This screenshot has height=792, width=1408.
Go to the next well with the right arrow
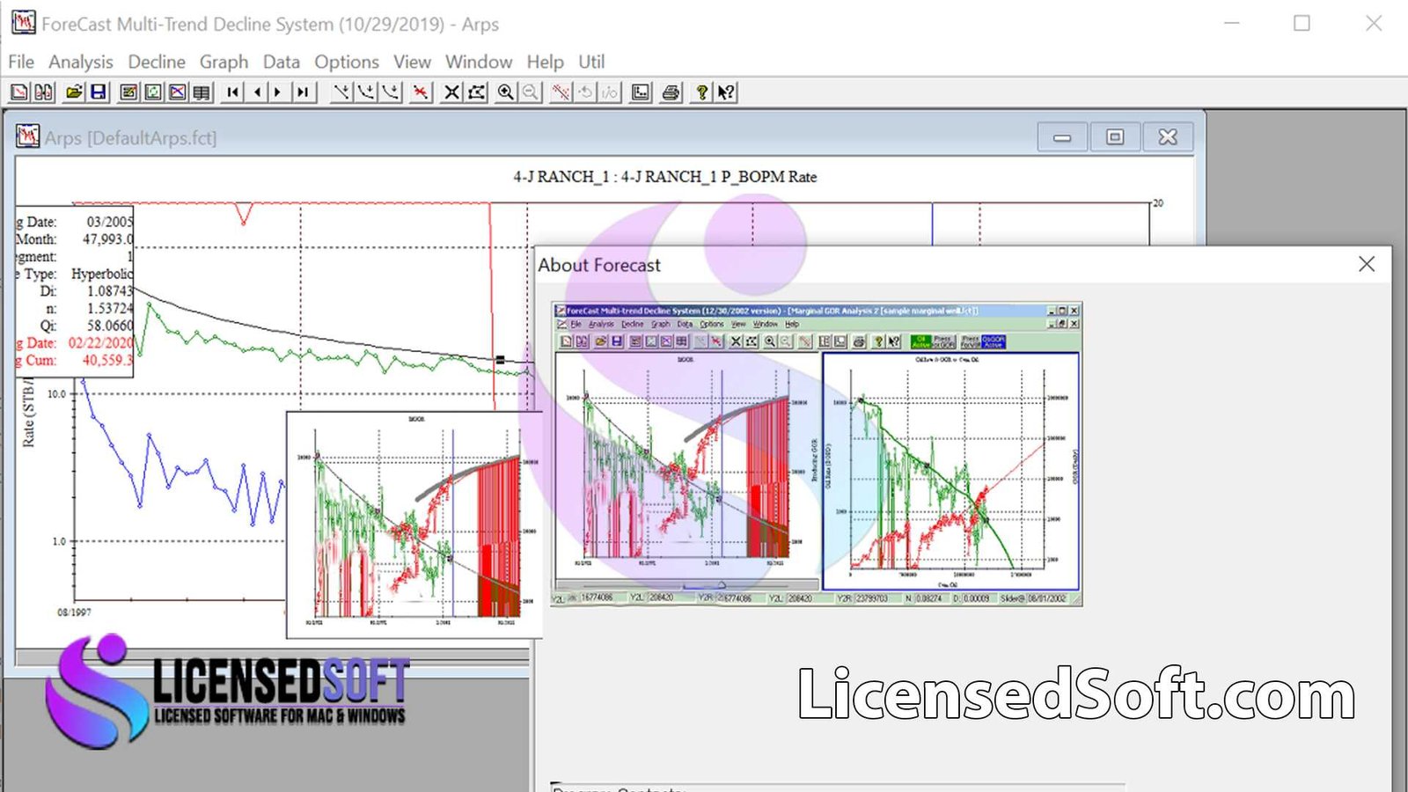pyautogui.click(x=278, y=92)
